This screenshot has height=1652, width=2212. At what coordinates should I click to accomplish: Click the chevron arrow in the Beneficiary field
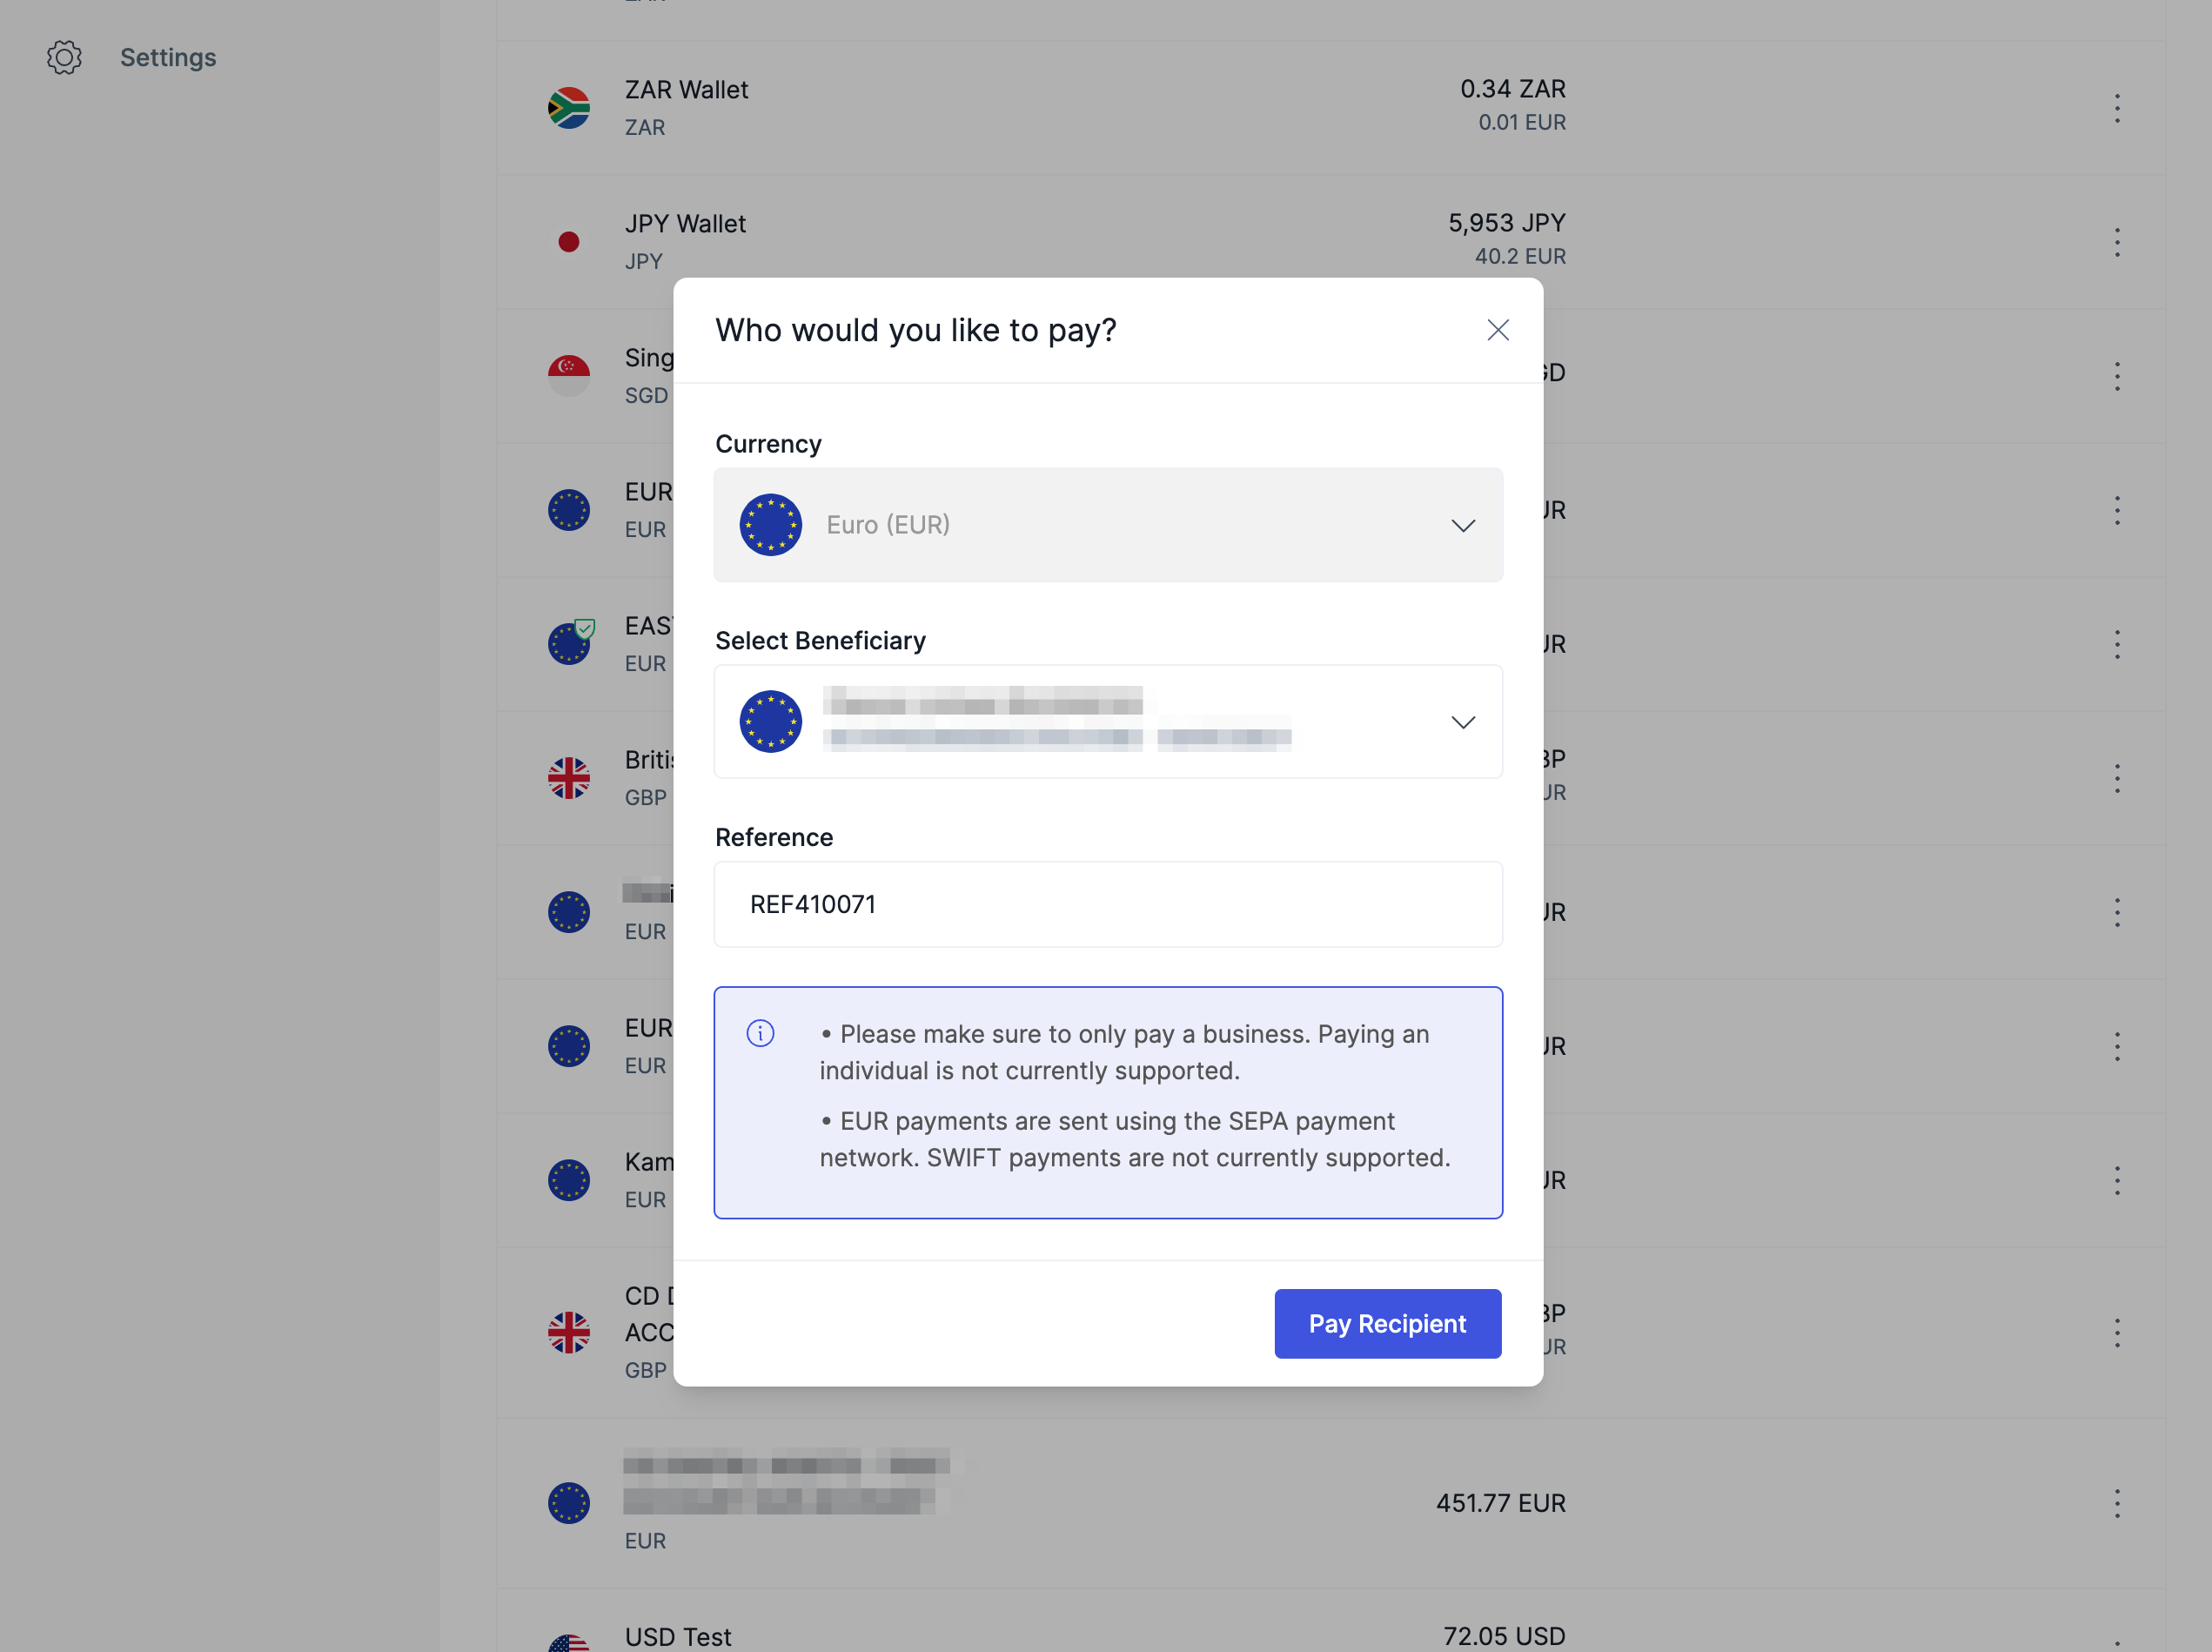[1462, 722]
